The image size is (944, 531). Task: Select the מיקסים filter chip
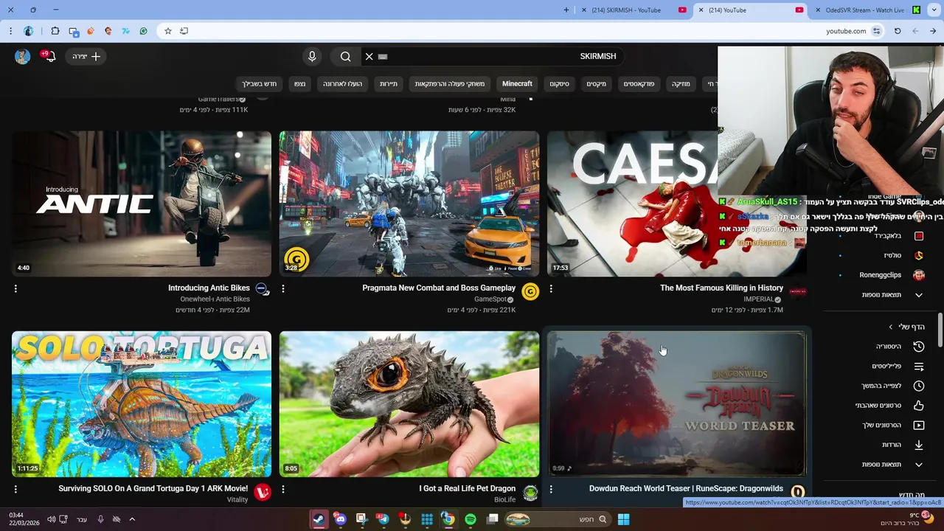[597, 84]
